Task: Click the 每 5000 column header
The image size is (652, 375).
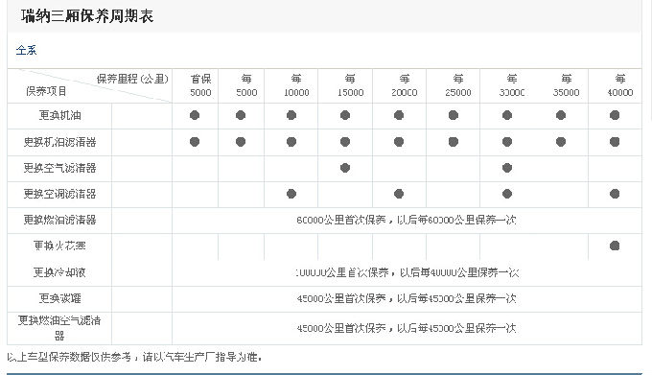Action: (x=246, y=85)
